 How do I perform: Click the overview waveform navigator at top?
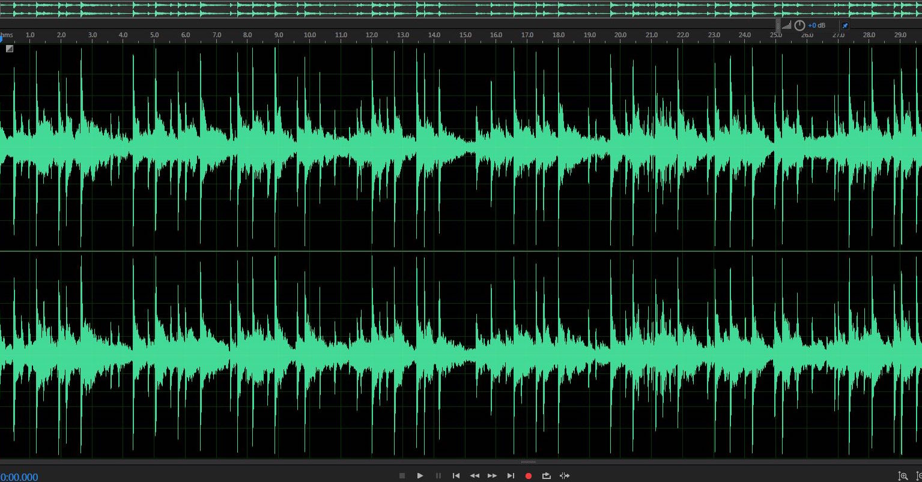(x=461, y=9)
